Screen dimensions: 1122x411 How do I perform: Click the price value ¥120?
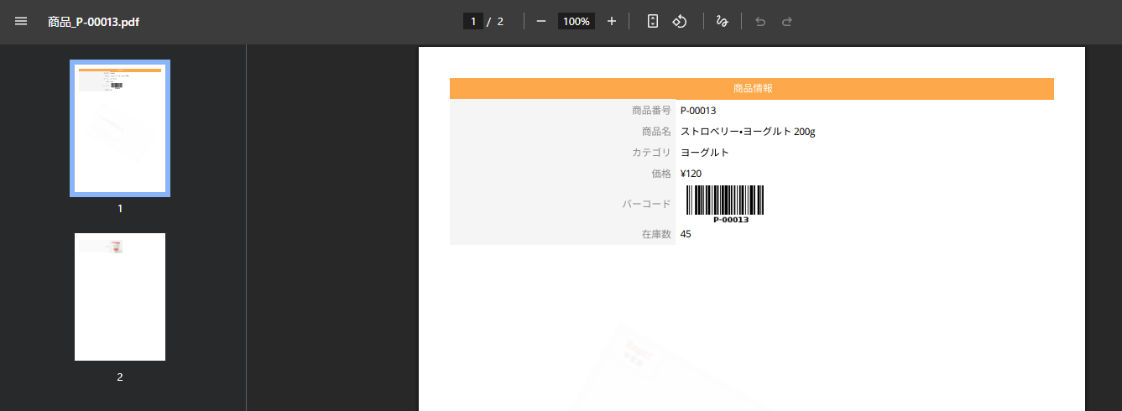click(x=691, y=174)
